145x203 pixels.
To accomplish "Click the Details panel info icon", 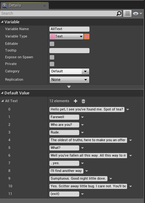I will coord(5,5).
